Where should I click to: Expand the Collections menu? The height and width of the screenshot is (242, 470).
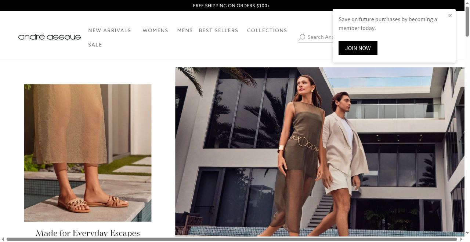(x=267, y=30)
